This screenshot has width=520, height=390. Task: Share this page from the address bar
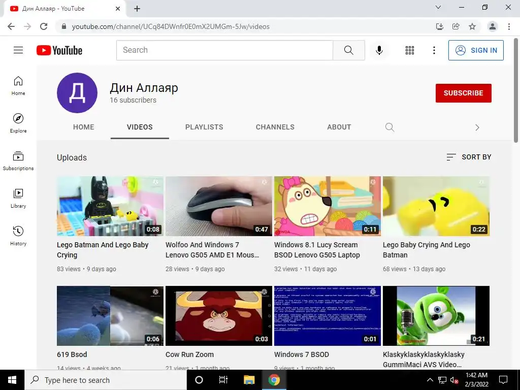456,26
